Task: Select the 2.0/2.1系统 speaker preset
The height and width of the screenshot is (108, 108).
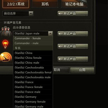Action: coord(16,4)
